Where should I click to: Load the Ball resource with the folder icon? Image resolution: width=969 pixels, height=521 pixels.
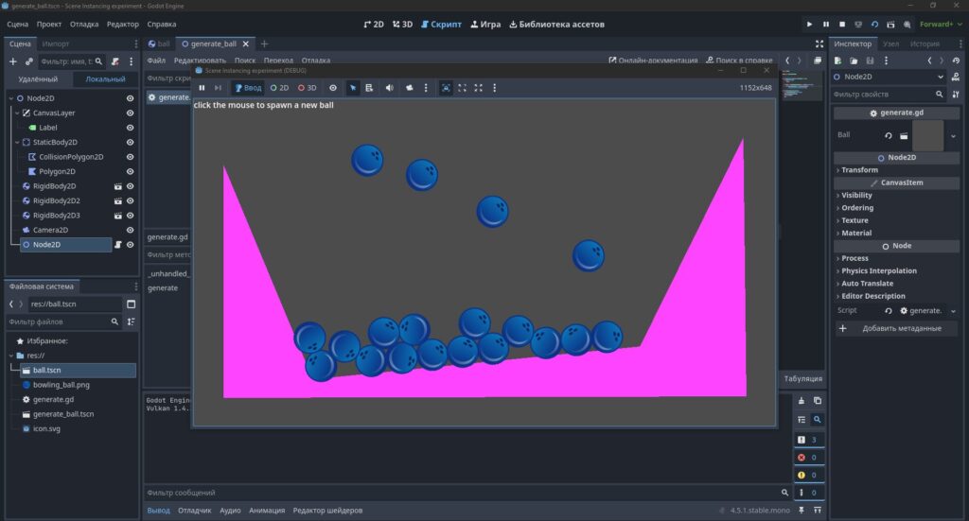[904, 136]
